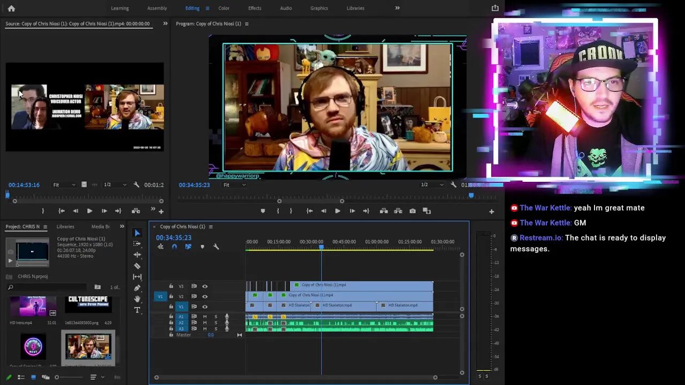This screenshot has width=685, height=385.
Task: Select the Ripple Edit tool
Action: coord(137,255)
